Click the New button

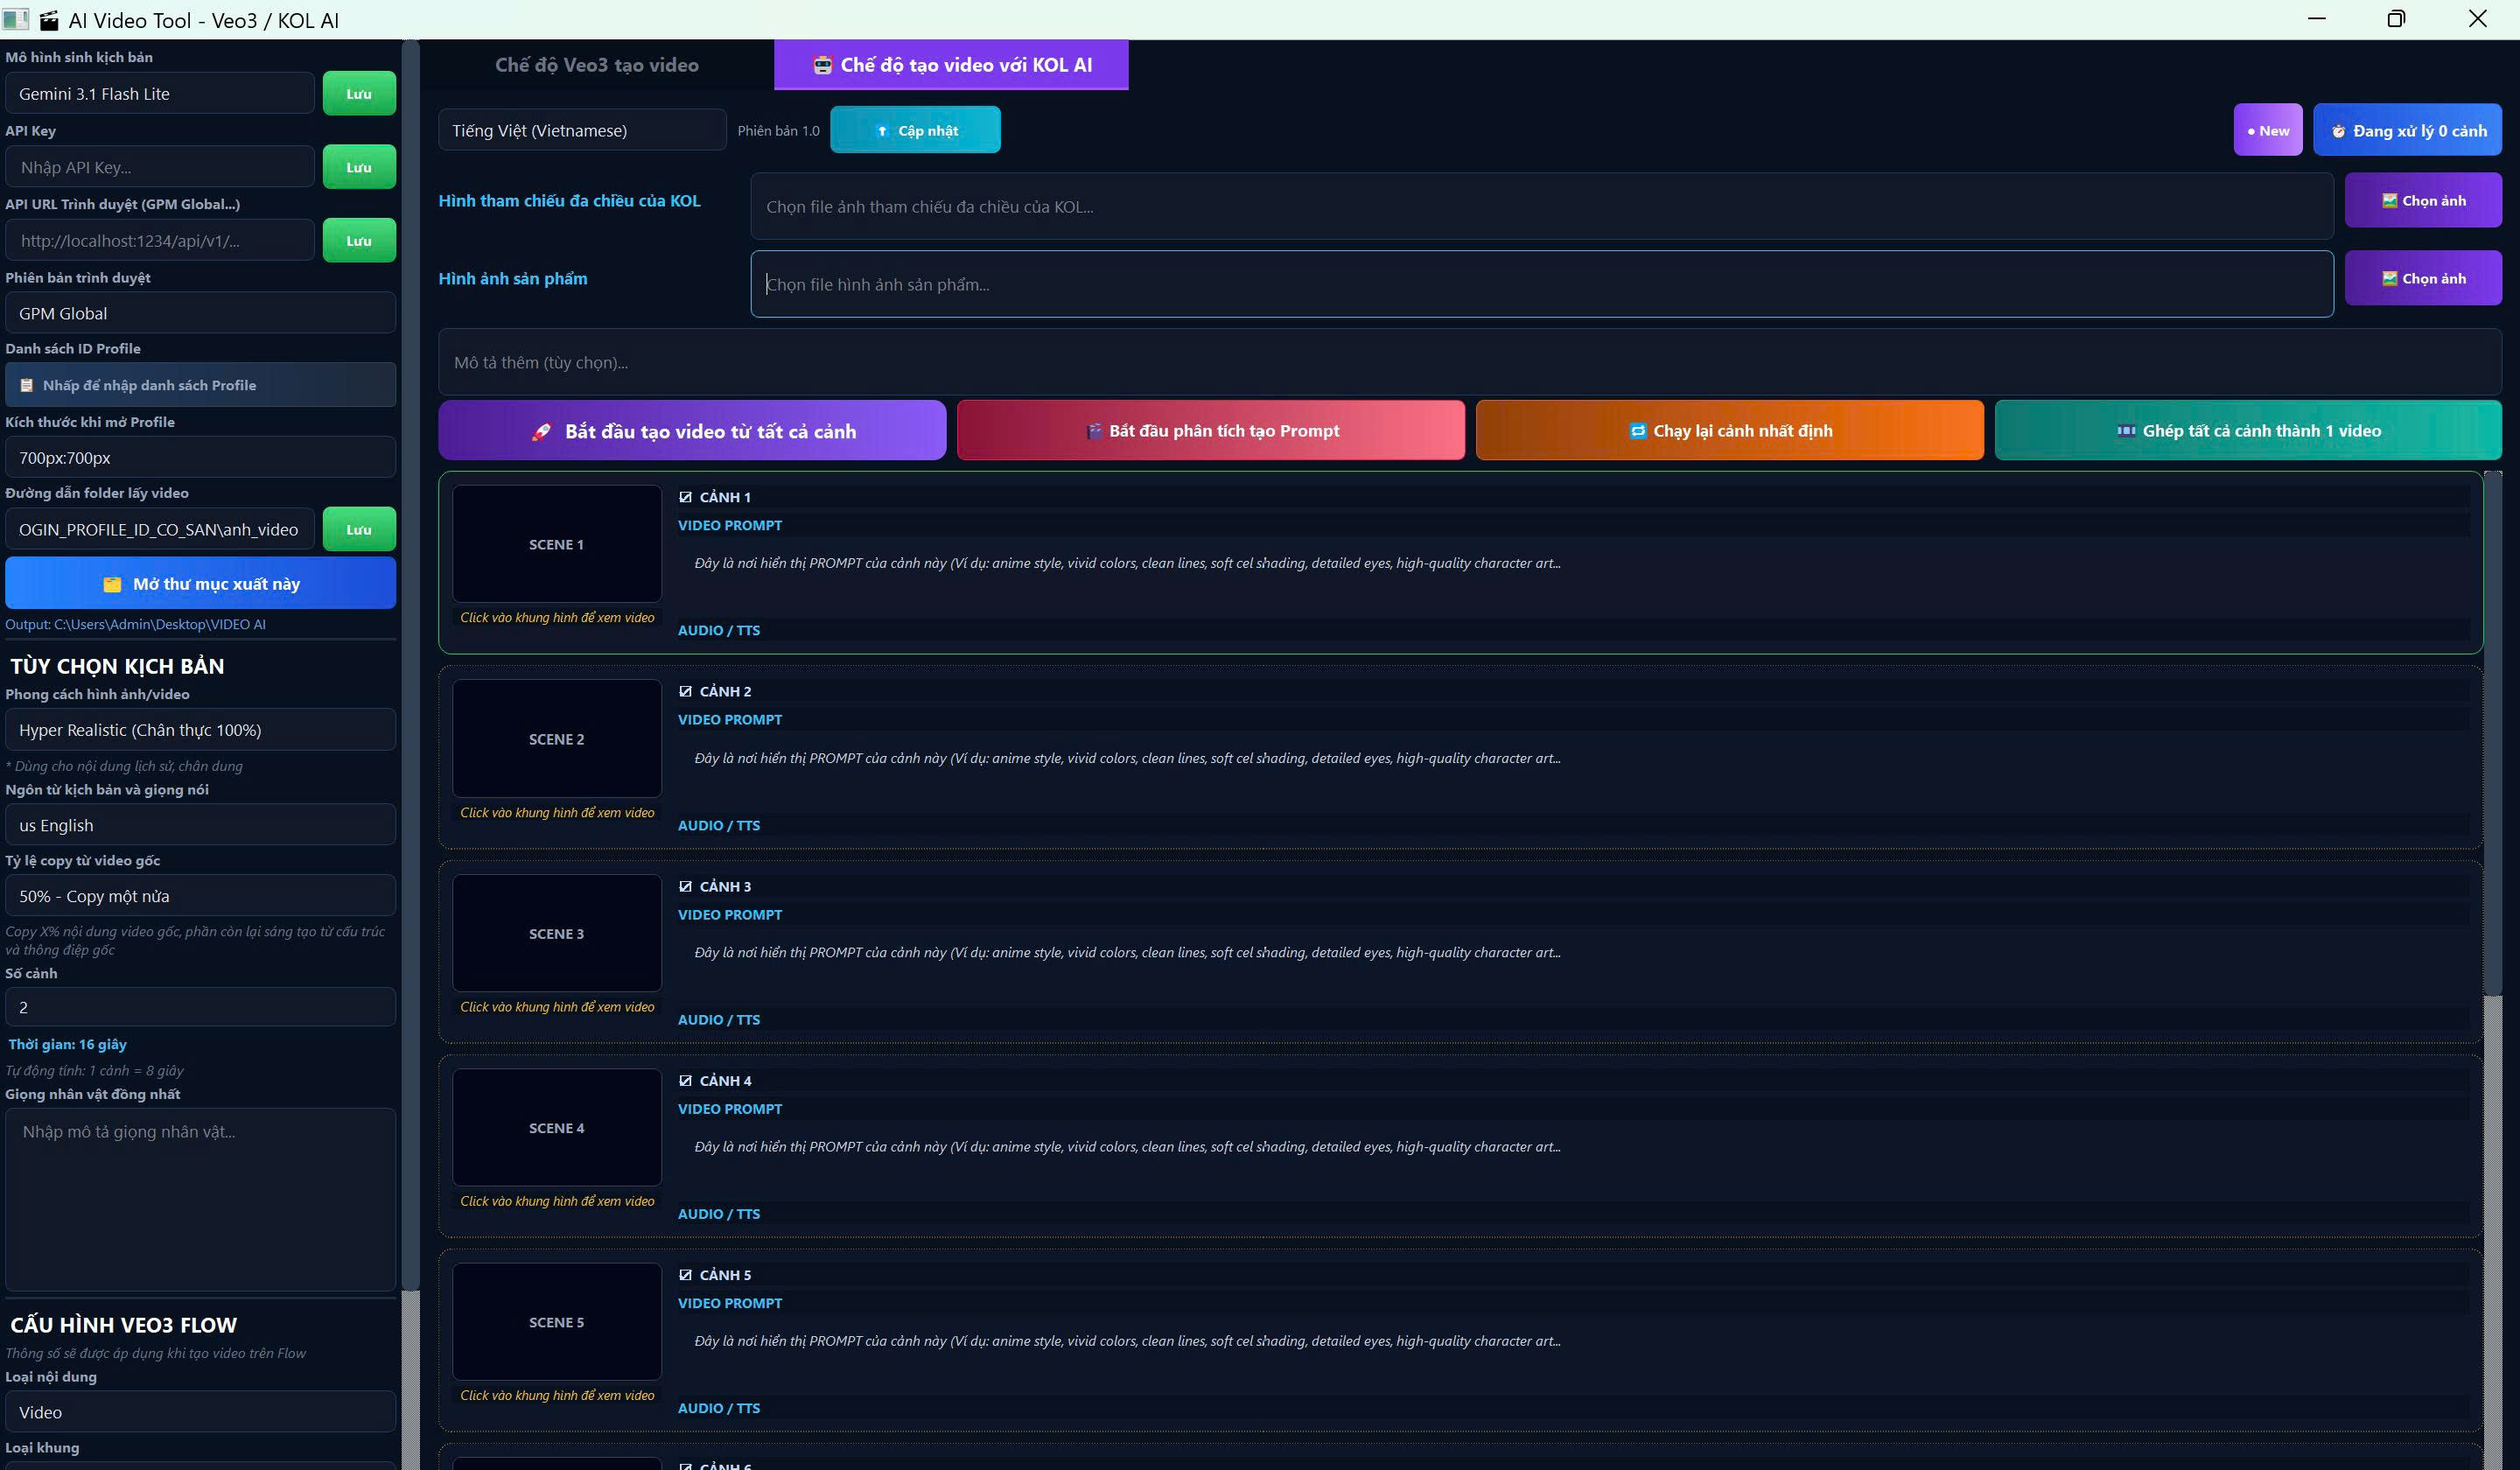tap(2268, 130)
